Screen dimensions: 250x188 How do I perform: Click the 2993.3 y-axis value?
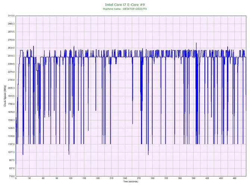[11, 24]
